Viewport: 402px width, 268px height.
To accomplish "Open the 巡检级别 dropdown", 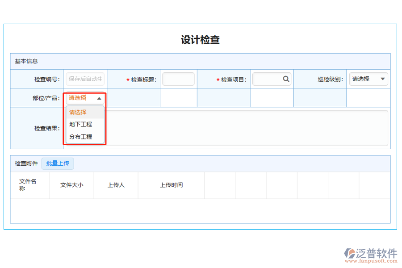I will tap(368, 79).
